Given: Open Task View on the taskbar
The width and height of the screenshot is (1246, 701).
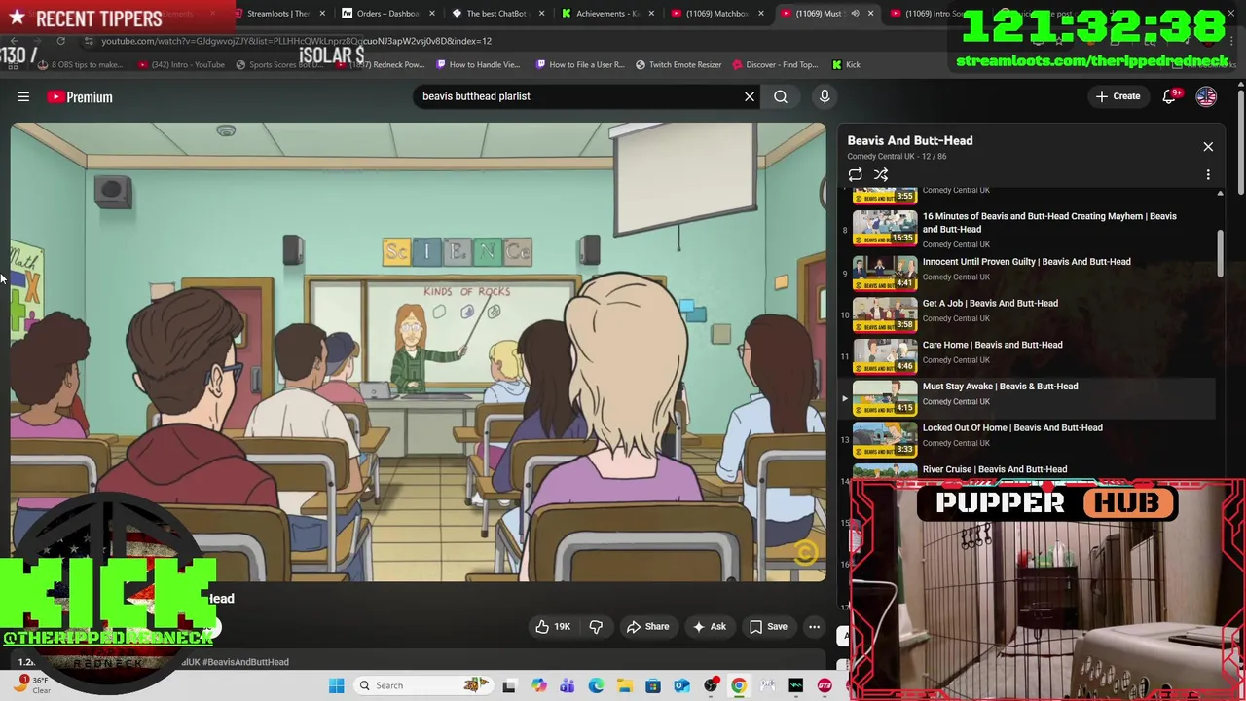Looking at the screenshot, I should click(x=509, y=685).
